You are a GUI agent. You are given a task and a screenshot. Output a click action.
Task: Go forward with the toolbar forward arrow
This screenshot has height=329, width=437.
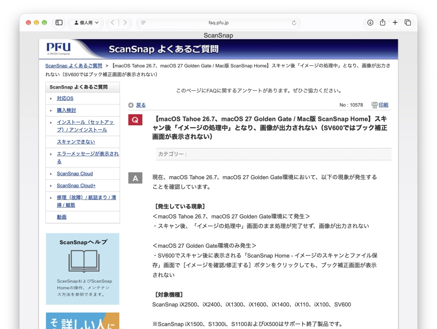click(125, 23)
